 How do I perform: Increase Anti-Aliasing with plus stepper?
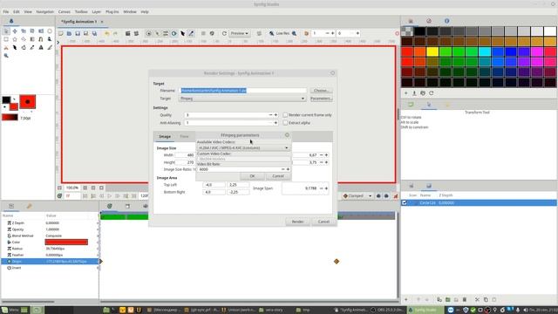tap(276, 123)
